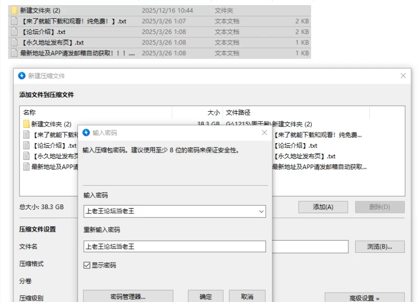419x302 pixels.
Task: Click the 重新输入密码 text field
Action: click(x=174, y=246)
